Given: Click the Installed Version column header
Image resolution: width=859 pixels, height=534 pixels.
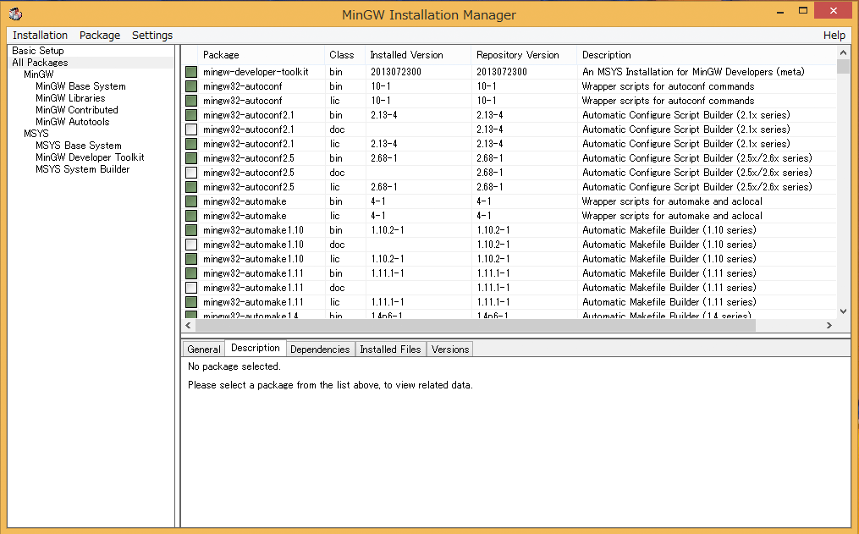Looking at the screenshot, I should click(x=419, y=55).
